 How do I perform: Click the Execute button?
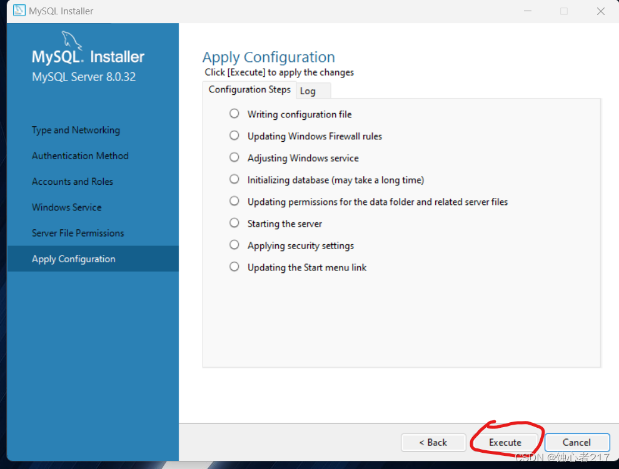(505, 443)
